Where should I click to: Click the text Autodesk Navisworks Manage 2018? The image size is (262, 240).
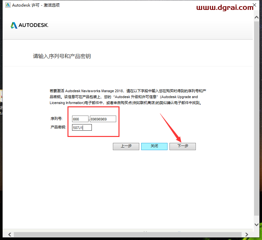pos(94,91)
